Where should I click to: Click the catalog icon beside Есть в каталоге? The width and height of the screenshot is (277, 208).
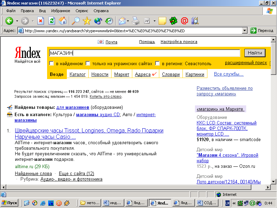(10, 115)
